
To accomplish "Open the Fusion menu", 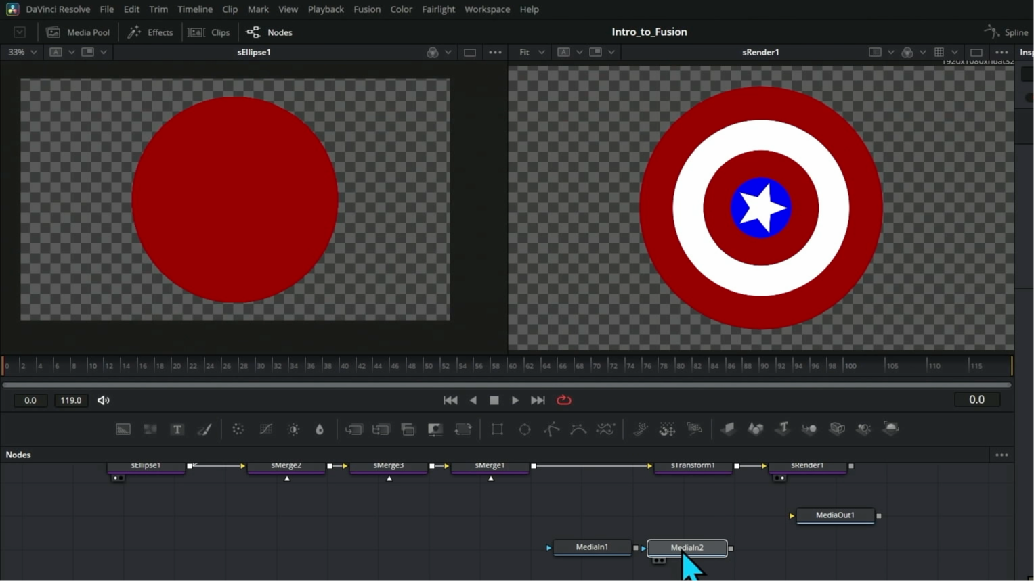I will pos(366,9).
